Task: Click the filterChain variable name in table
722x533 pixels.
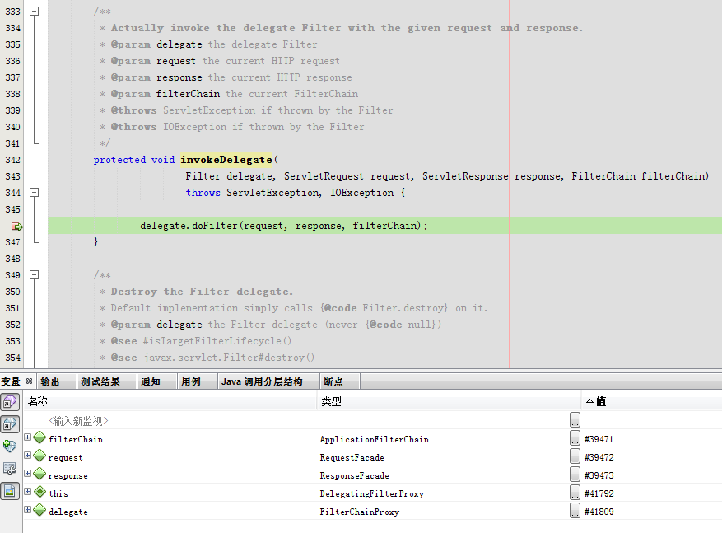Action: tap(76, 439)
